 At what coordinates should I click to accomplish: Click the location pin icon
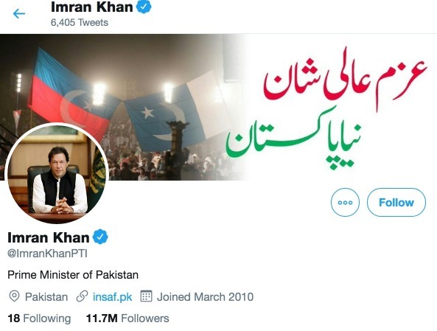point(14,296)
